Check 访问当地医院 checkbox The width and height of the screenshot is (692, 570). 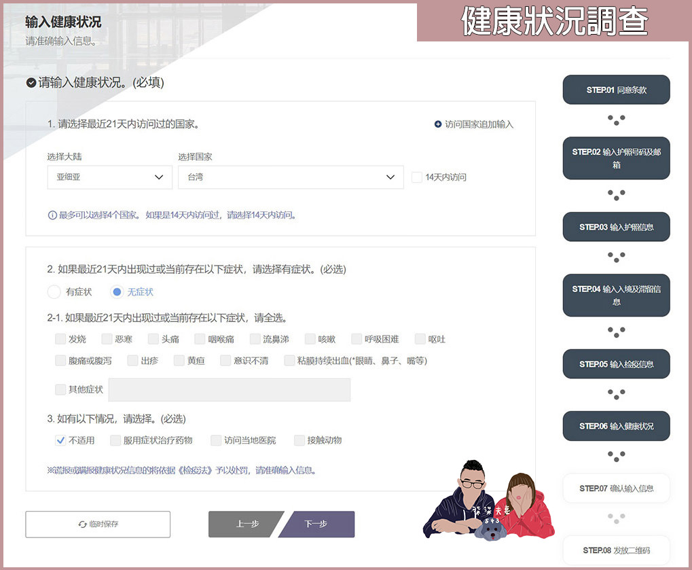pyautogui.click(x=216, y=440)
